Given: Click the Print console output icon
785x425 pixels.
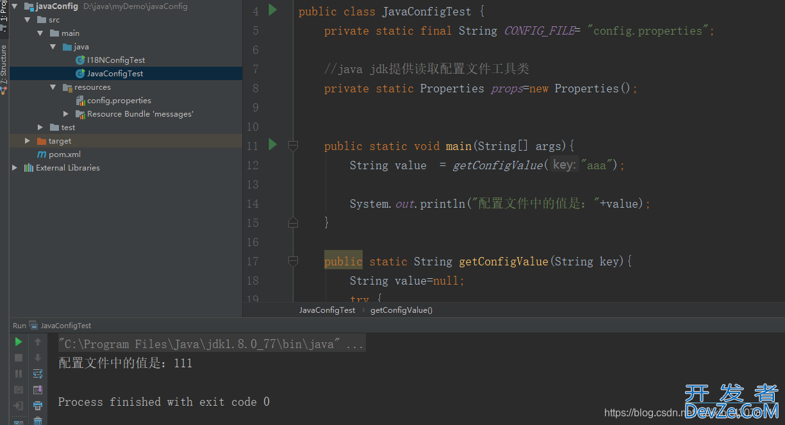Looking at the screenshot, I should pos(38,406).
